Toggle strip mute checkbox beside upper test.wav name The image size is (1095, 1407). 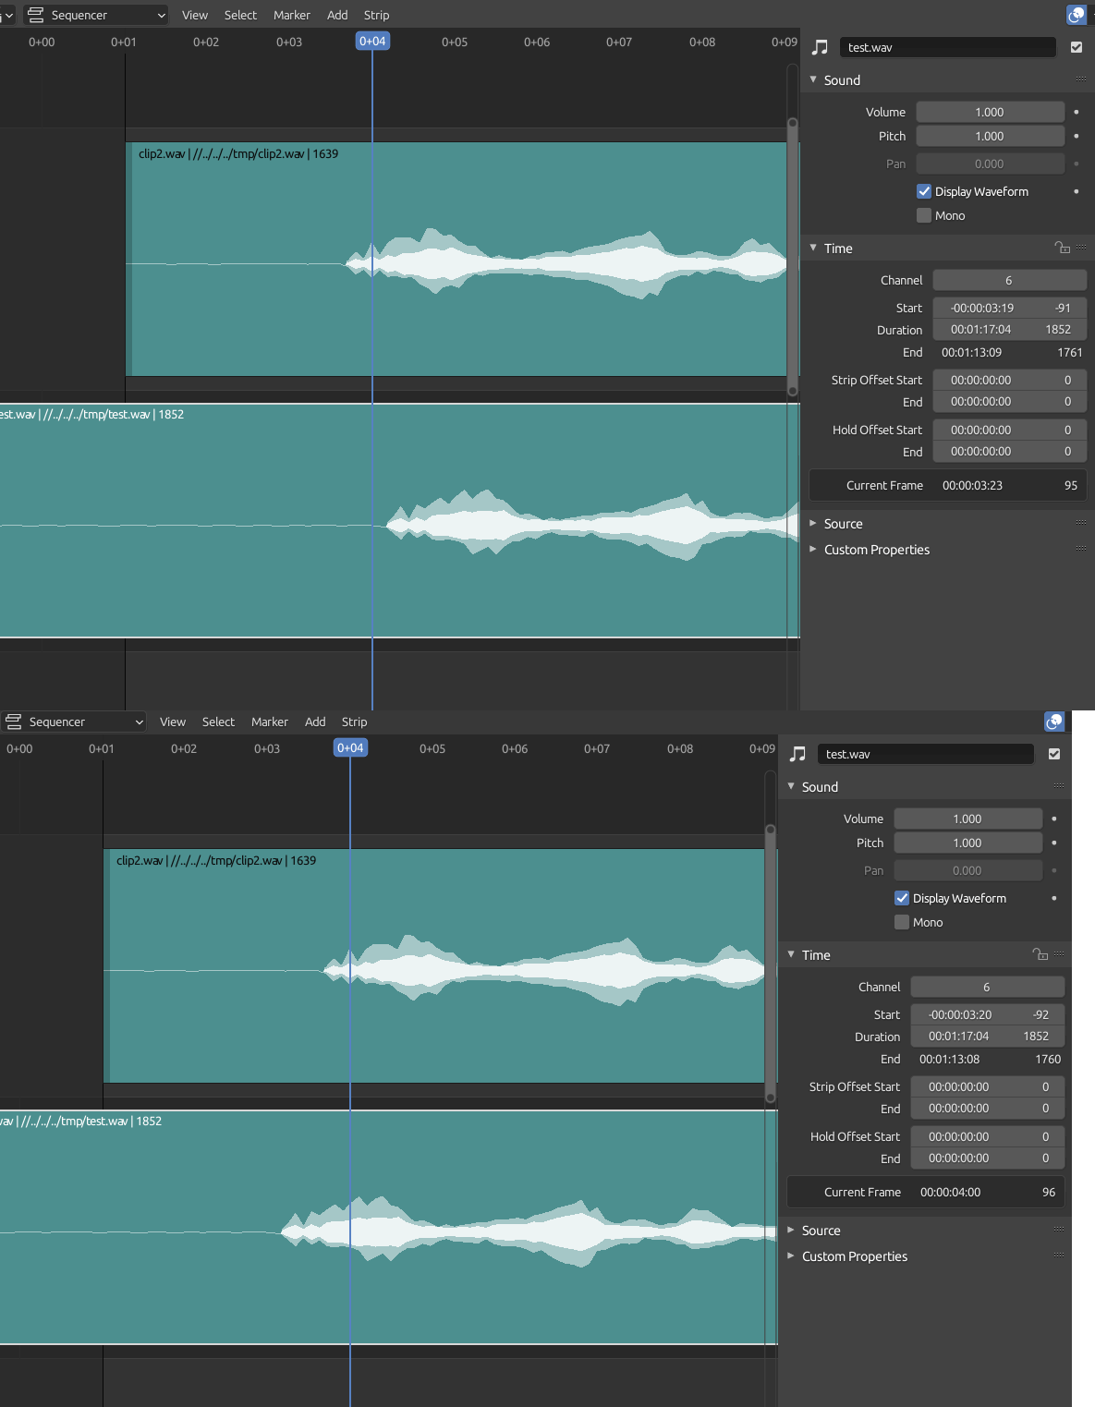[1077, 47]
